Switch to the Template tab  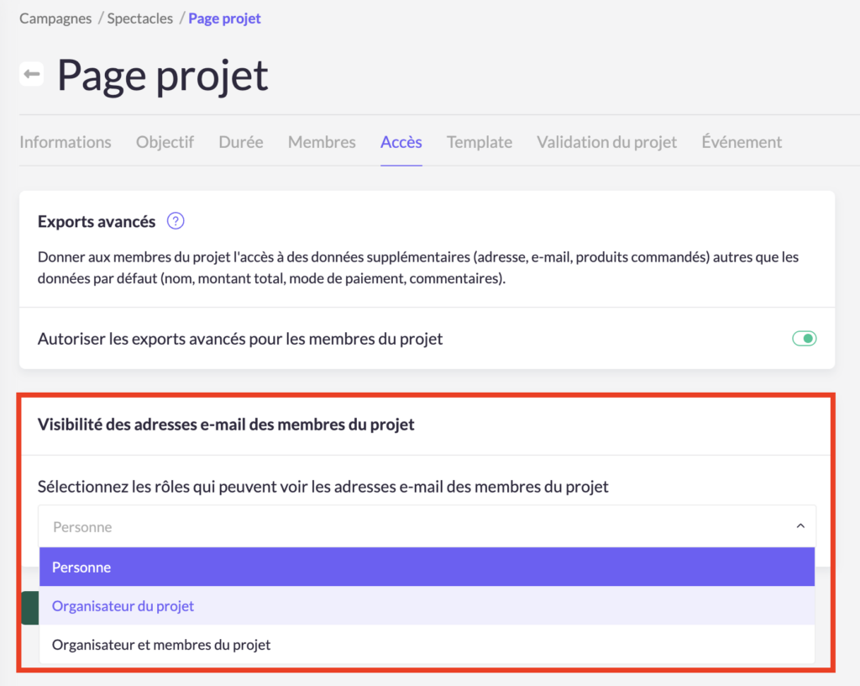[479, 142]
